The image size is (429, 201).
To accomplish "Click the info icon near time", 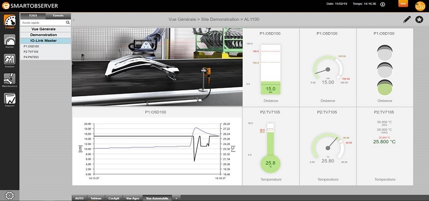I will (x=382, y=4).
